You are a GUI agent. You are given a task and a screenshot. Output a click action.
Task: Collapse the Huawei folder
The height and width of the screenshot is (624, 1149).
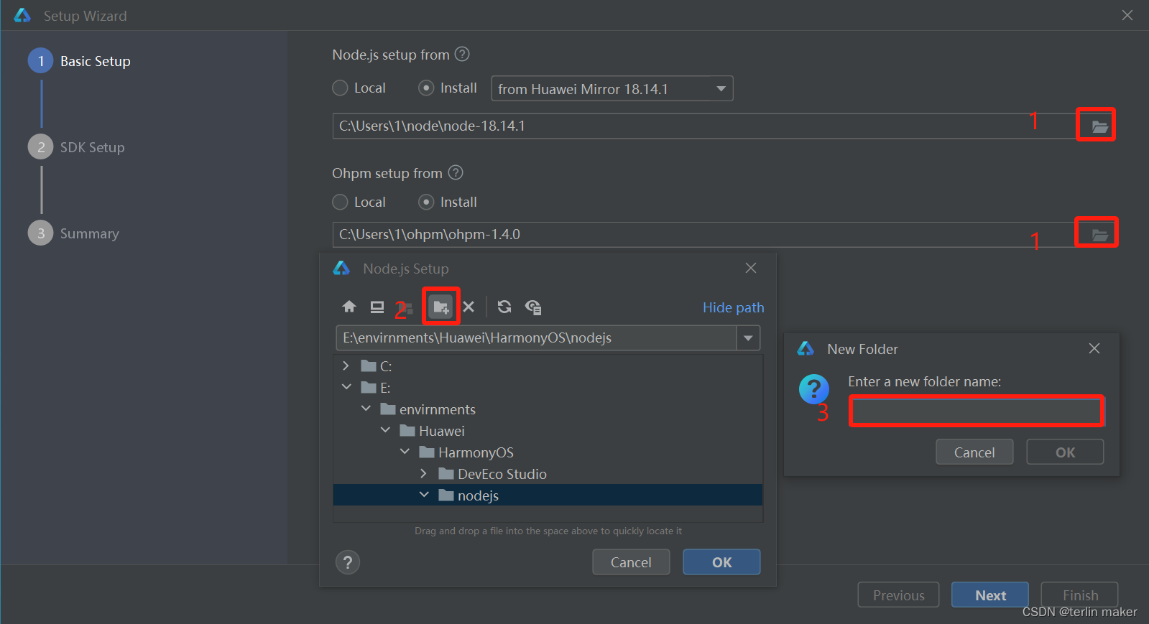pos(385,430)
